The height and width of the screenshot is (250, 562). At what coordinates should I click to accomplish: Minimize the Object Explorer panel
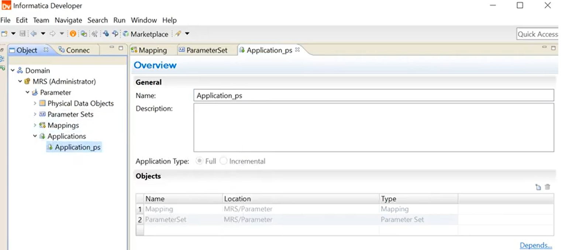click(112, 48)
